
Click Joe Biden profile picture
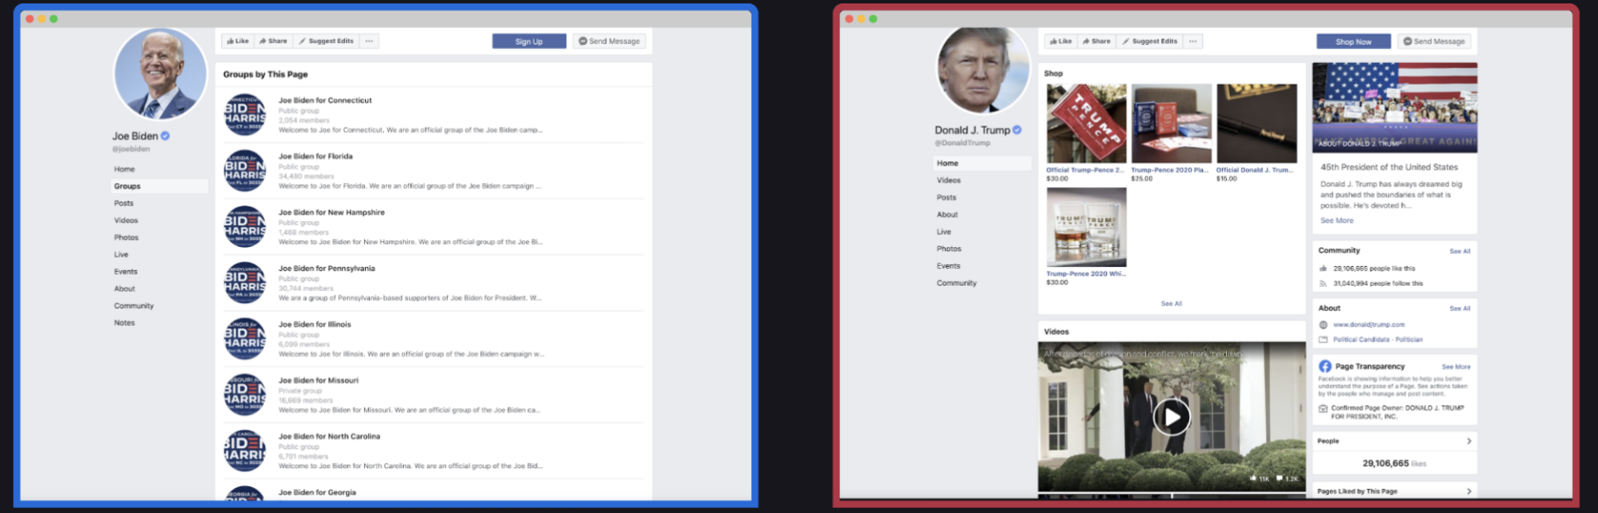coord(160,73)
